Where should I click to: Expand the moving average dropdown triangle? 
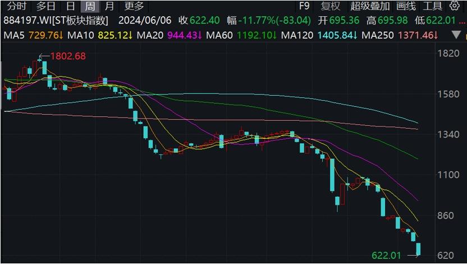click(456, 35)
